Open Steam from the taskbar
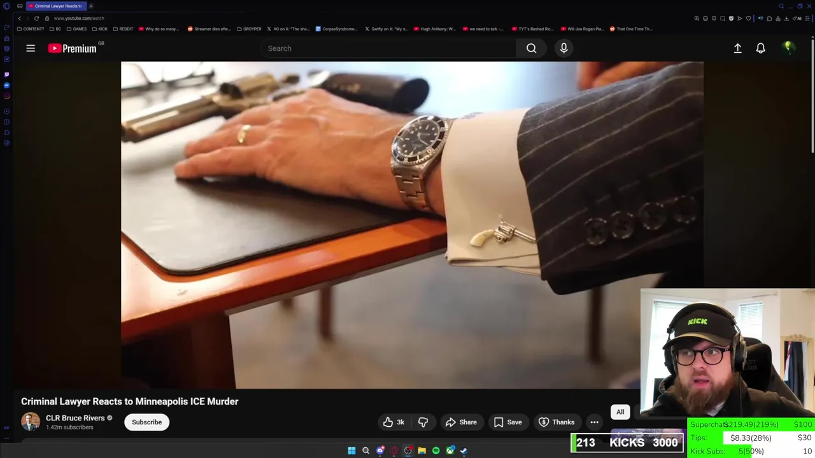815x458 pixels. pyautogui.click(x=464, y=450)
